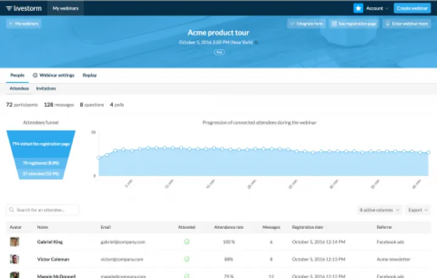
Task: Select the Invitations sub-tab
Action: [46, 89]
